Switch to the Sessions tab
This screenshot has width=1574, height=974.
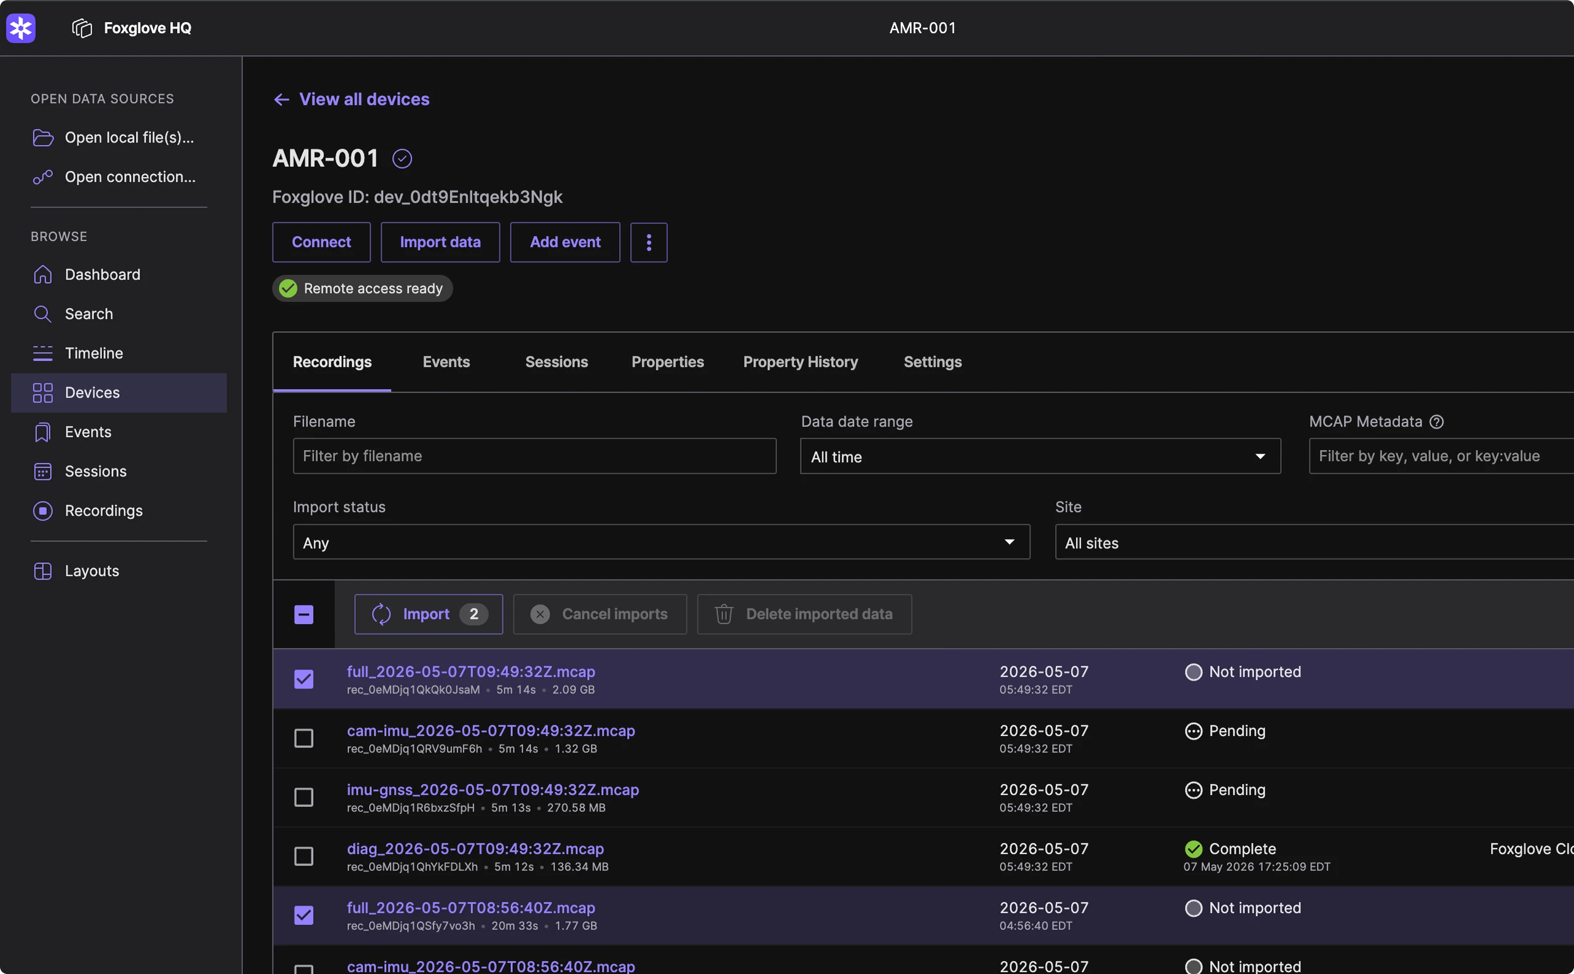click(x=556, y=362)
